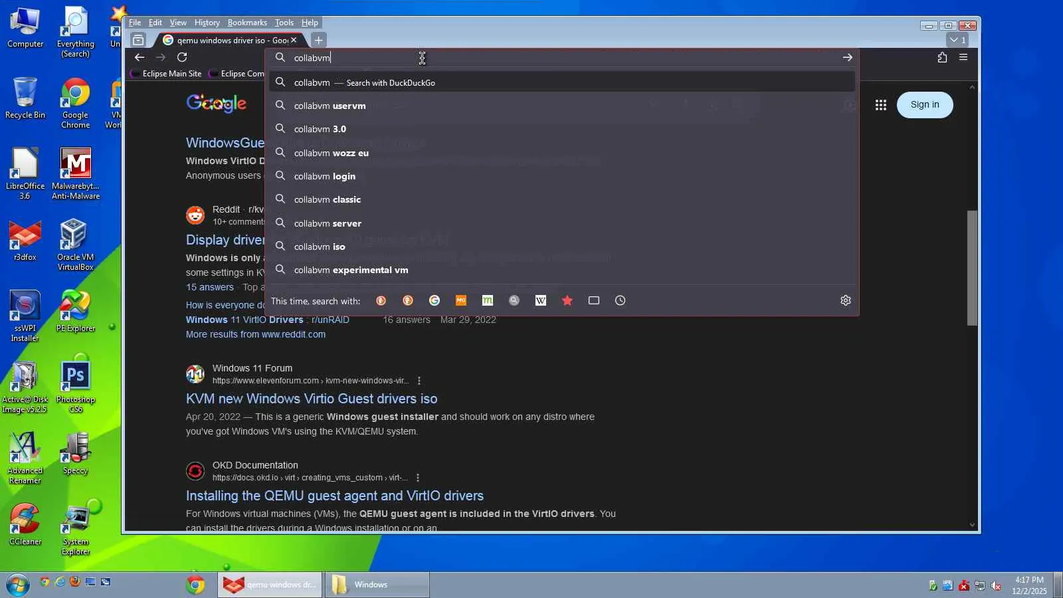Search Bookmarks using the red star icon
This screenshot has height=598, width=1063.
(x=567, y=301)
